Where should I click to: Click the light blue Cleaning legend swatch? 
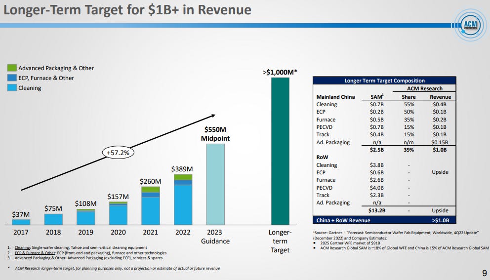(x=12, y=88)
